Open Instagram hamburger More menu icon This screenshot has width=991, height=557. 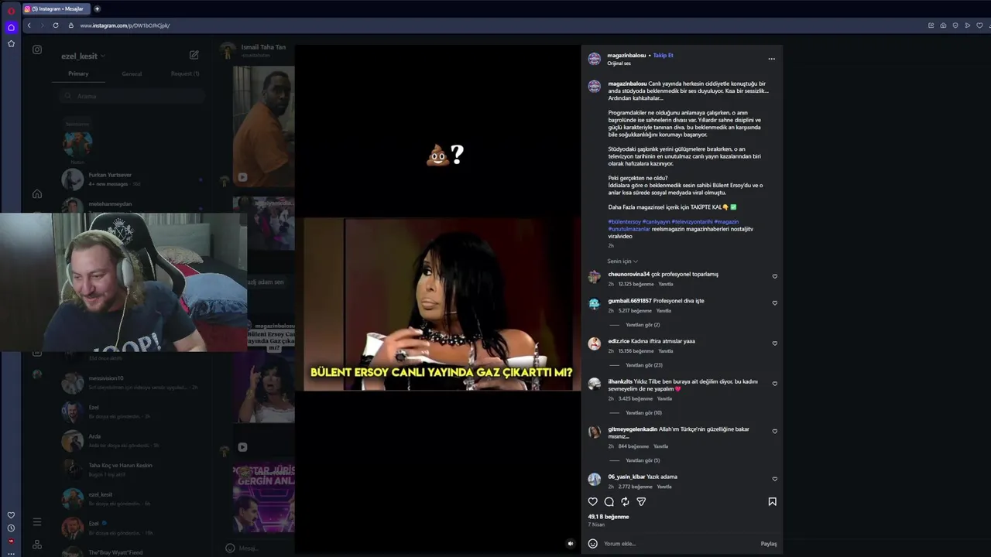pyautogui.click(x=37, y=522)
